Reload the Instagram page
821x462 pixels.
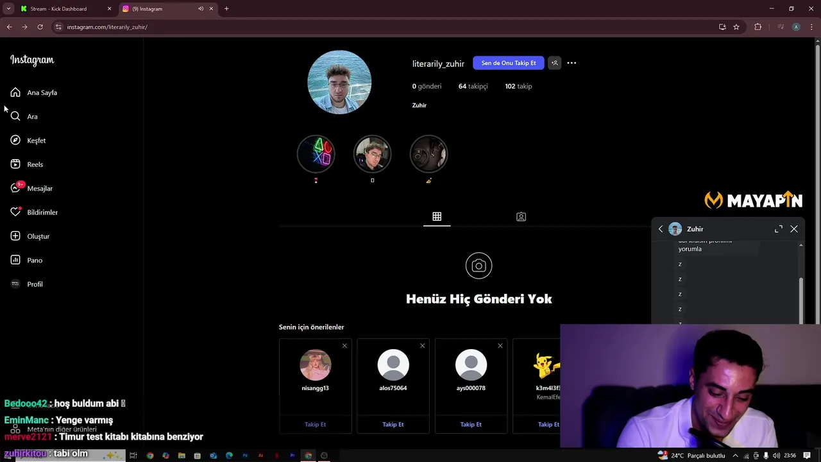point(40,27)
